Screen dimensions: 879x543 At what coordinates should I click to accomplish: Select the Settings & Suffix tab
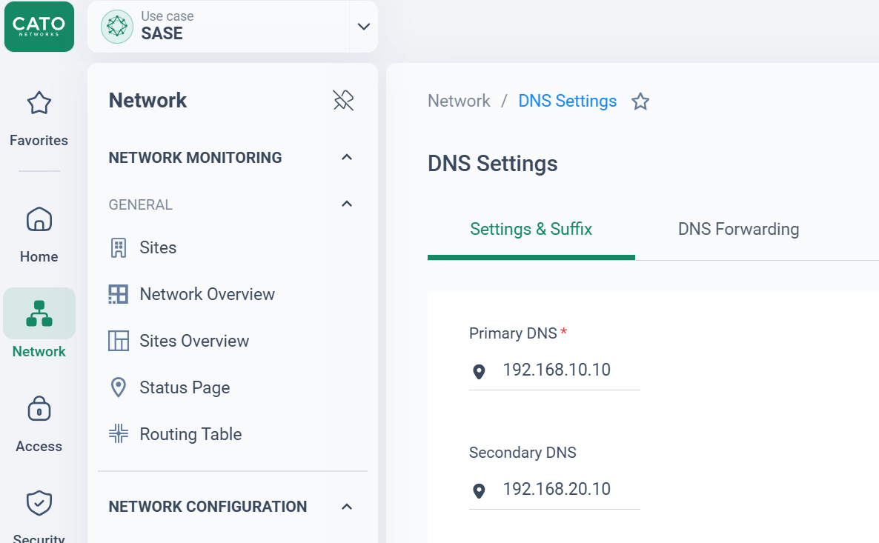531,229
